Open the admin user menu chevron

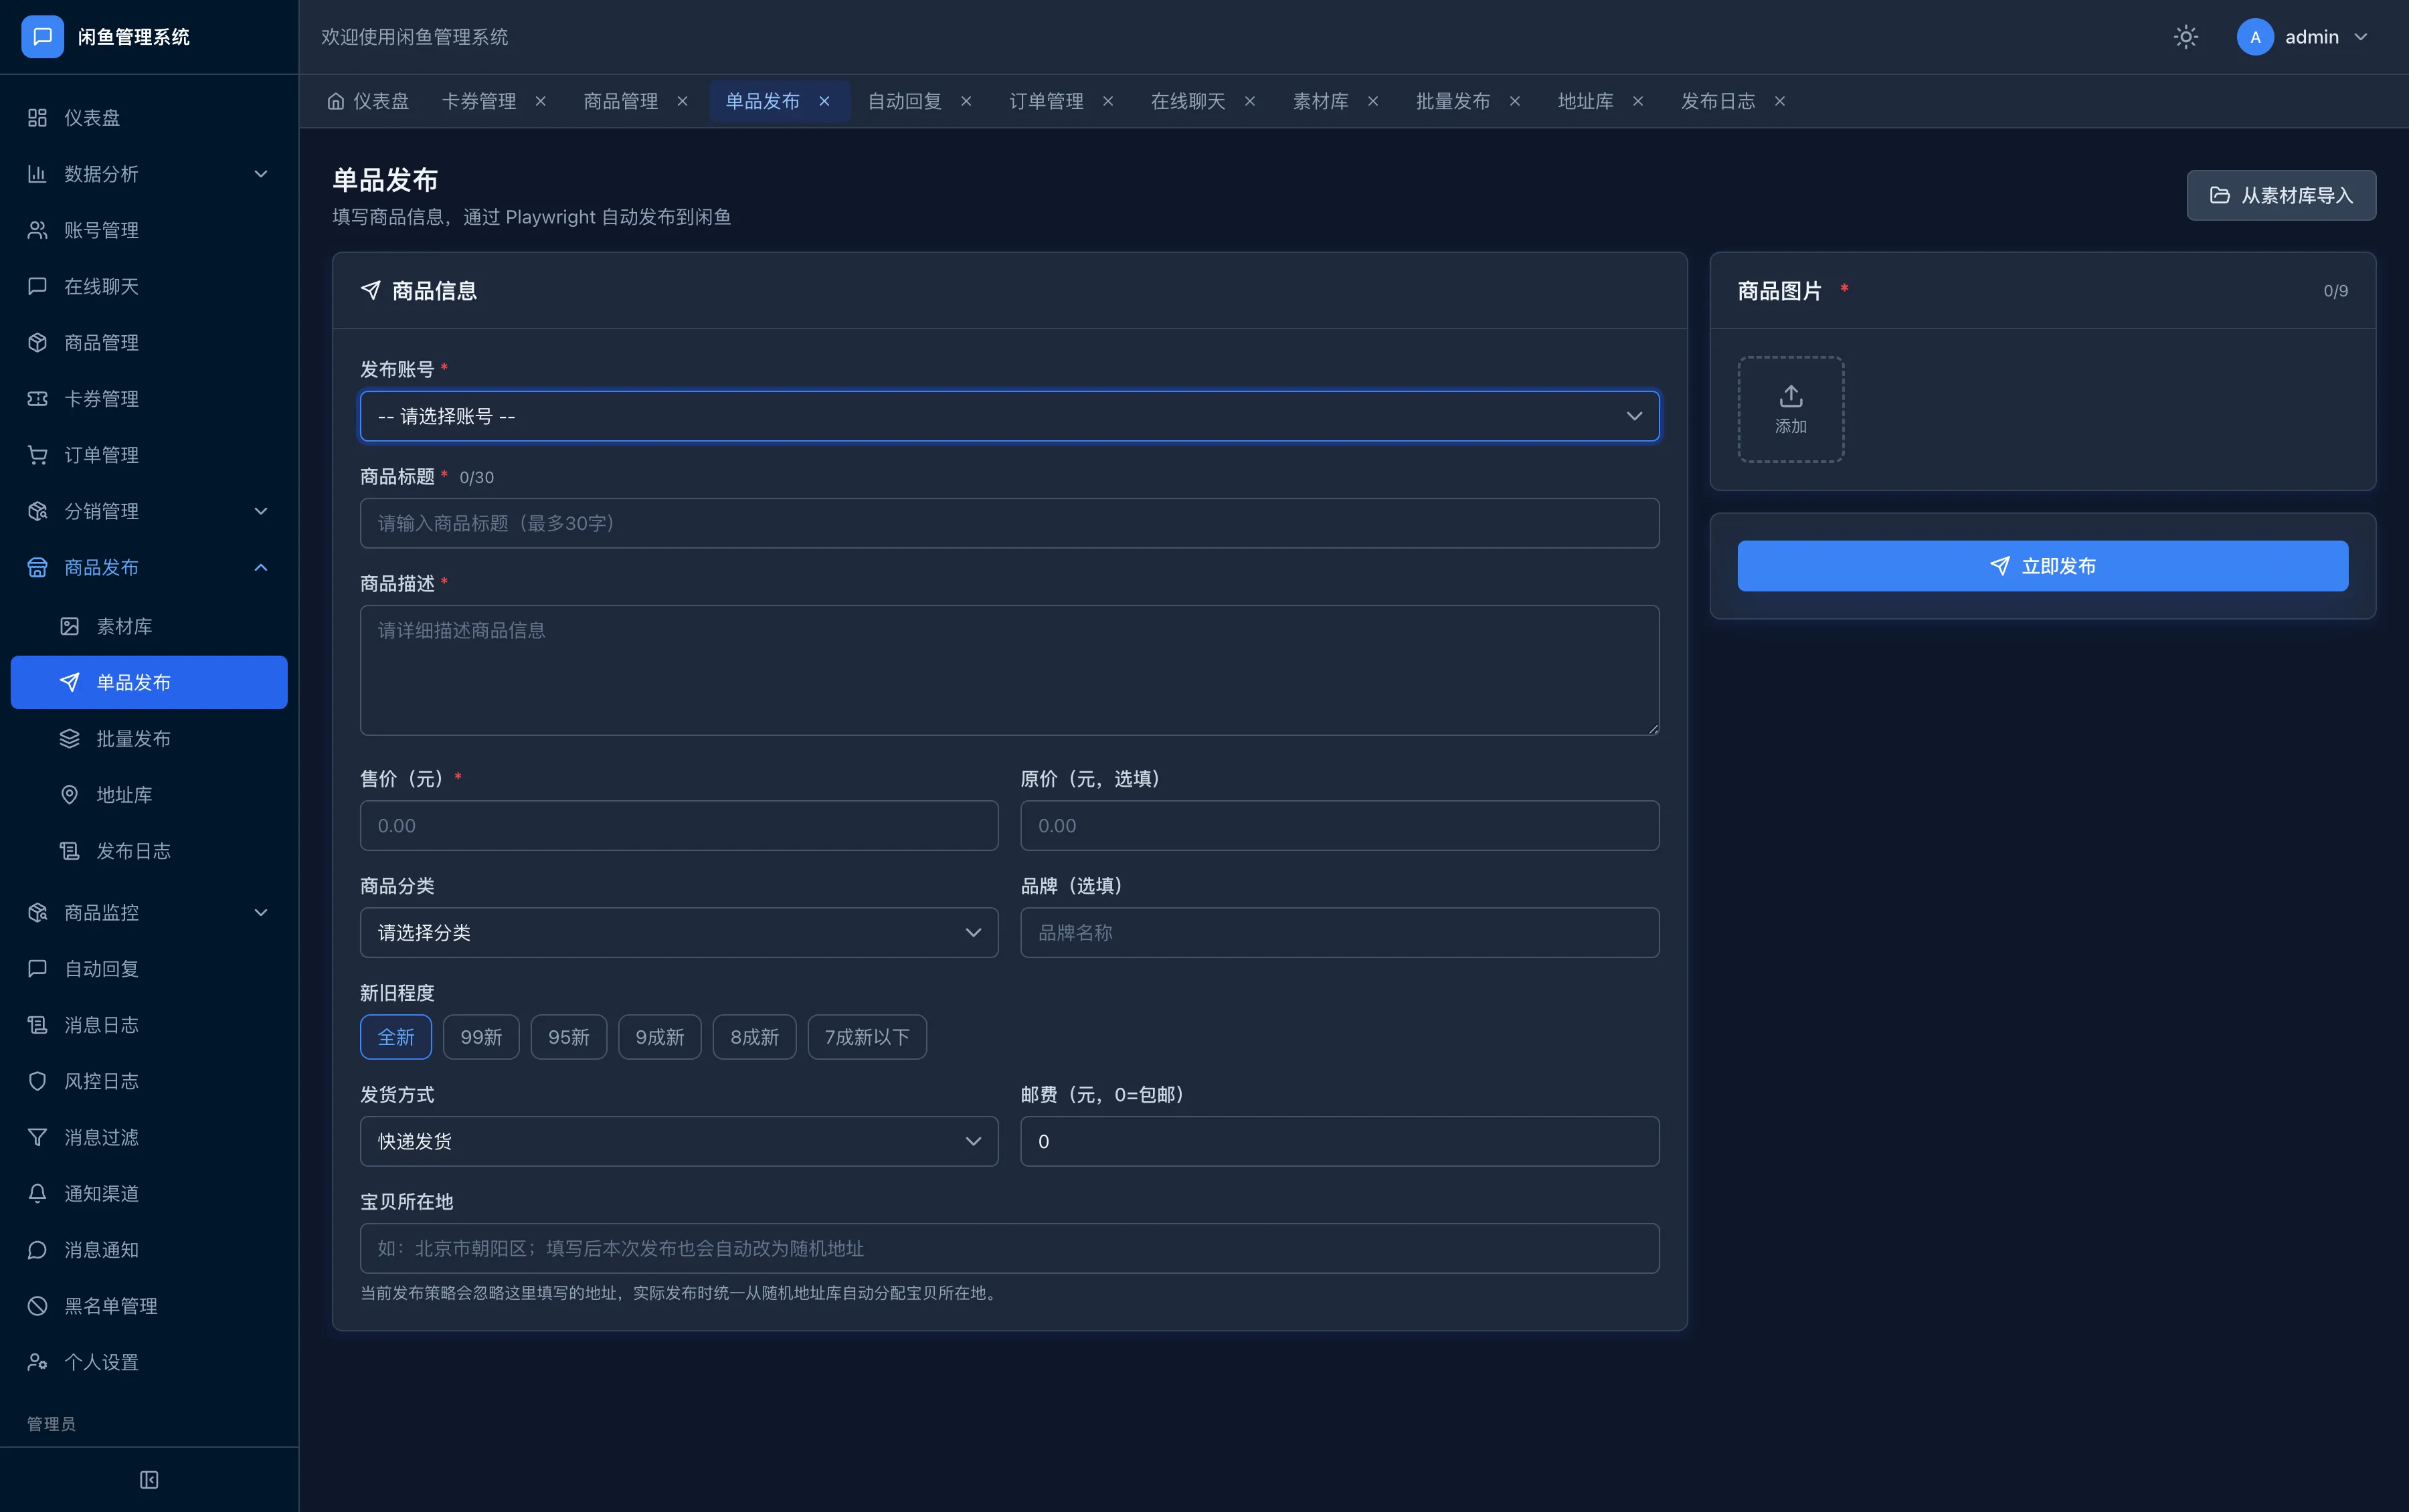(x=2361, y=37)
